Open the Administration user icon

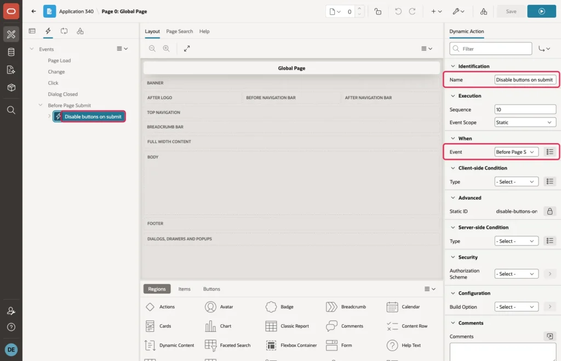tap(11, 311)
